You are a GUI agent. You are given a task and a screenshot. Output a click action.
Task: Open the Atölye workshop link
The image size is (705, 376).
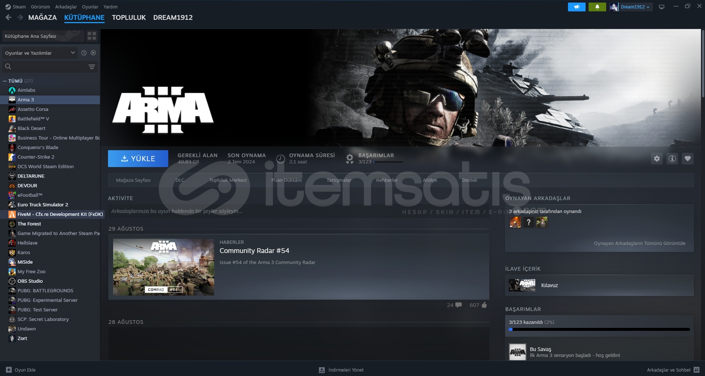click(x=430, y=180)
